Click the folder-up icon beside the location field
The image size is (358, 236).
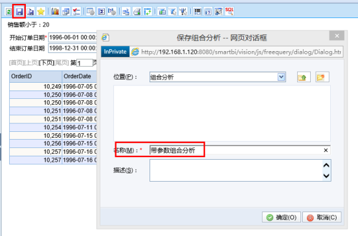click(x=304, y=77)
